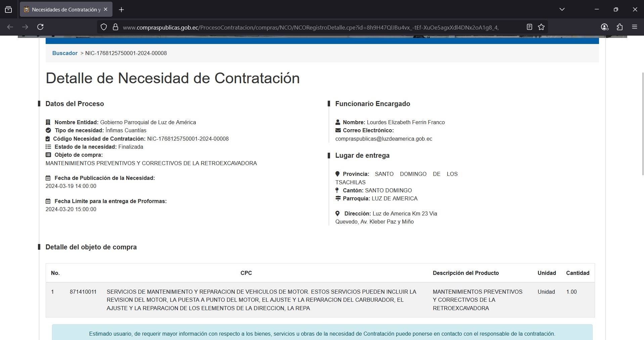Click the Fecha Límite calendar icon
Viewport: 644px width, 340px height.
tap(48, 201)
